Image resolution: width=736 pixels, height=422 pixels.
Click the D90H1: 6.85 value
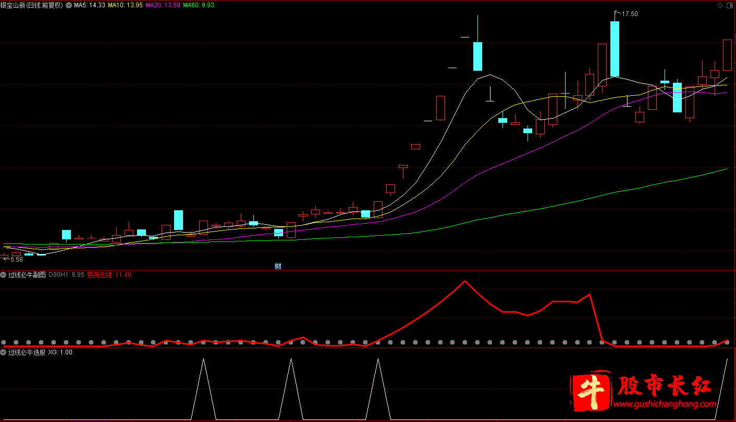(66, 274)
